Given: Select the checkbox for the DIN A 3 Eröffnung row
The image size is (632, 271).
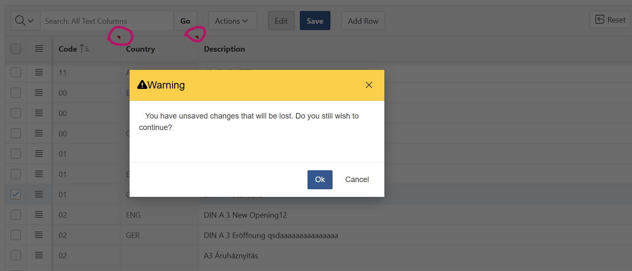Looking at the screenshot, I should click(16, 235).
